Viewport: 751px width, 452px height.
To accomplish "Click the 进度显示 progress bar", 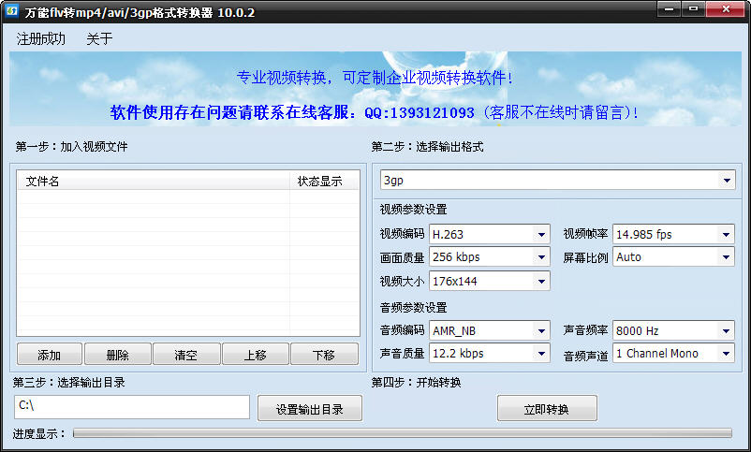I will click(403, 433).
